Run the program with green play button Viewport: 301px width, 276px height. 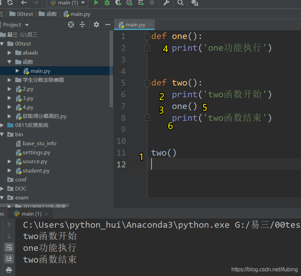click(x=96, y=3)
